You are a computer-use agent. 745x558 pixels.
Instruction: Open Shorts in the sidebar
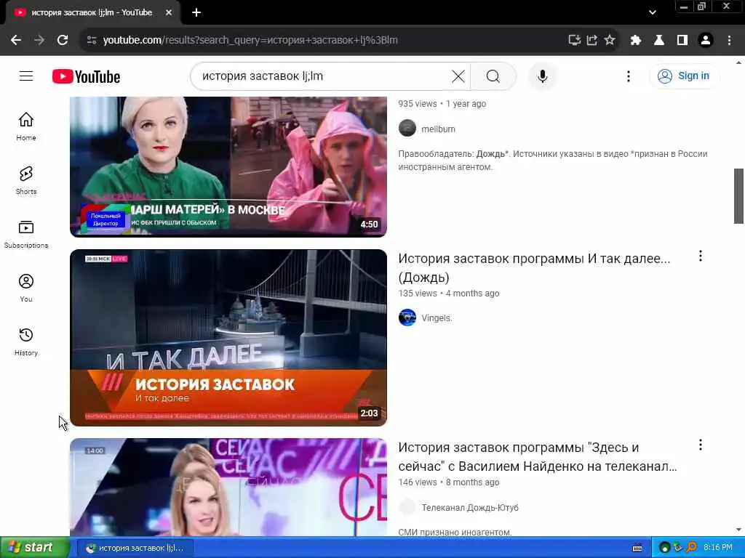pyautogui.click(x=26, y=180)
